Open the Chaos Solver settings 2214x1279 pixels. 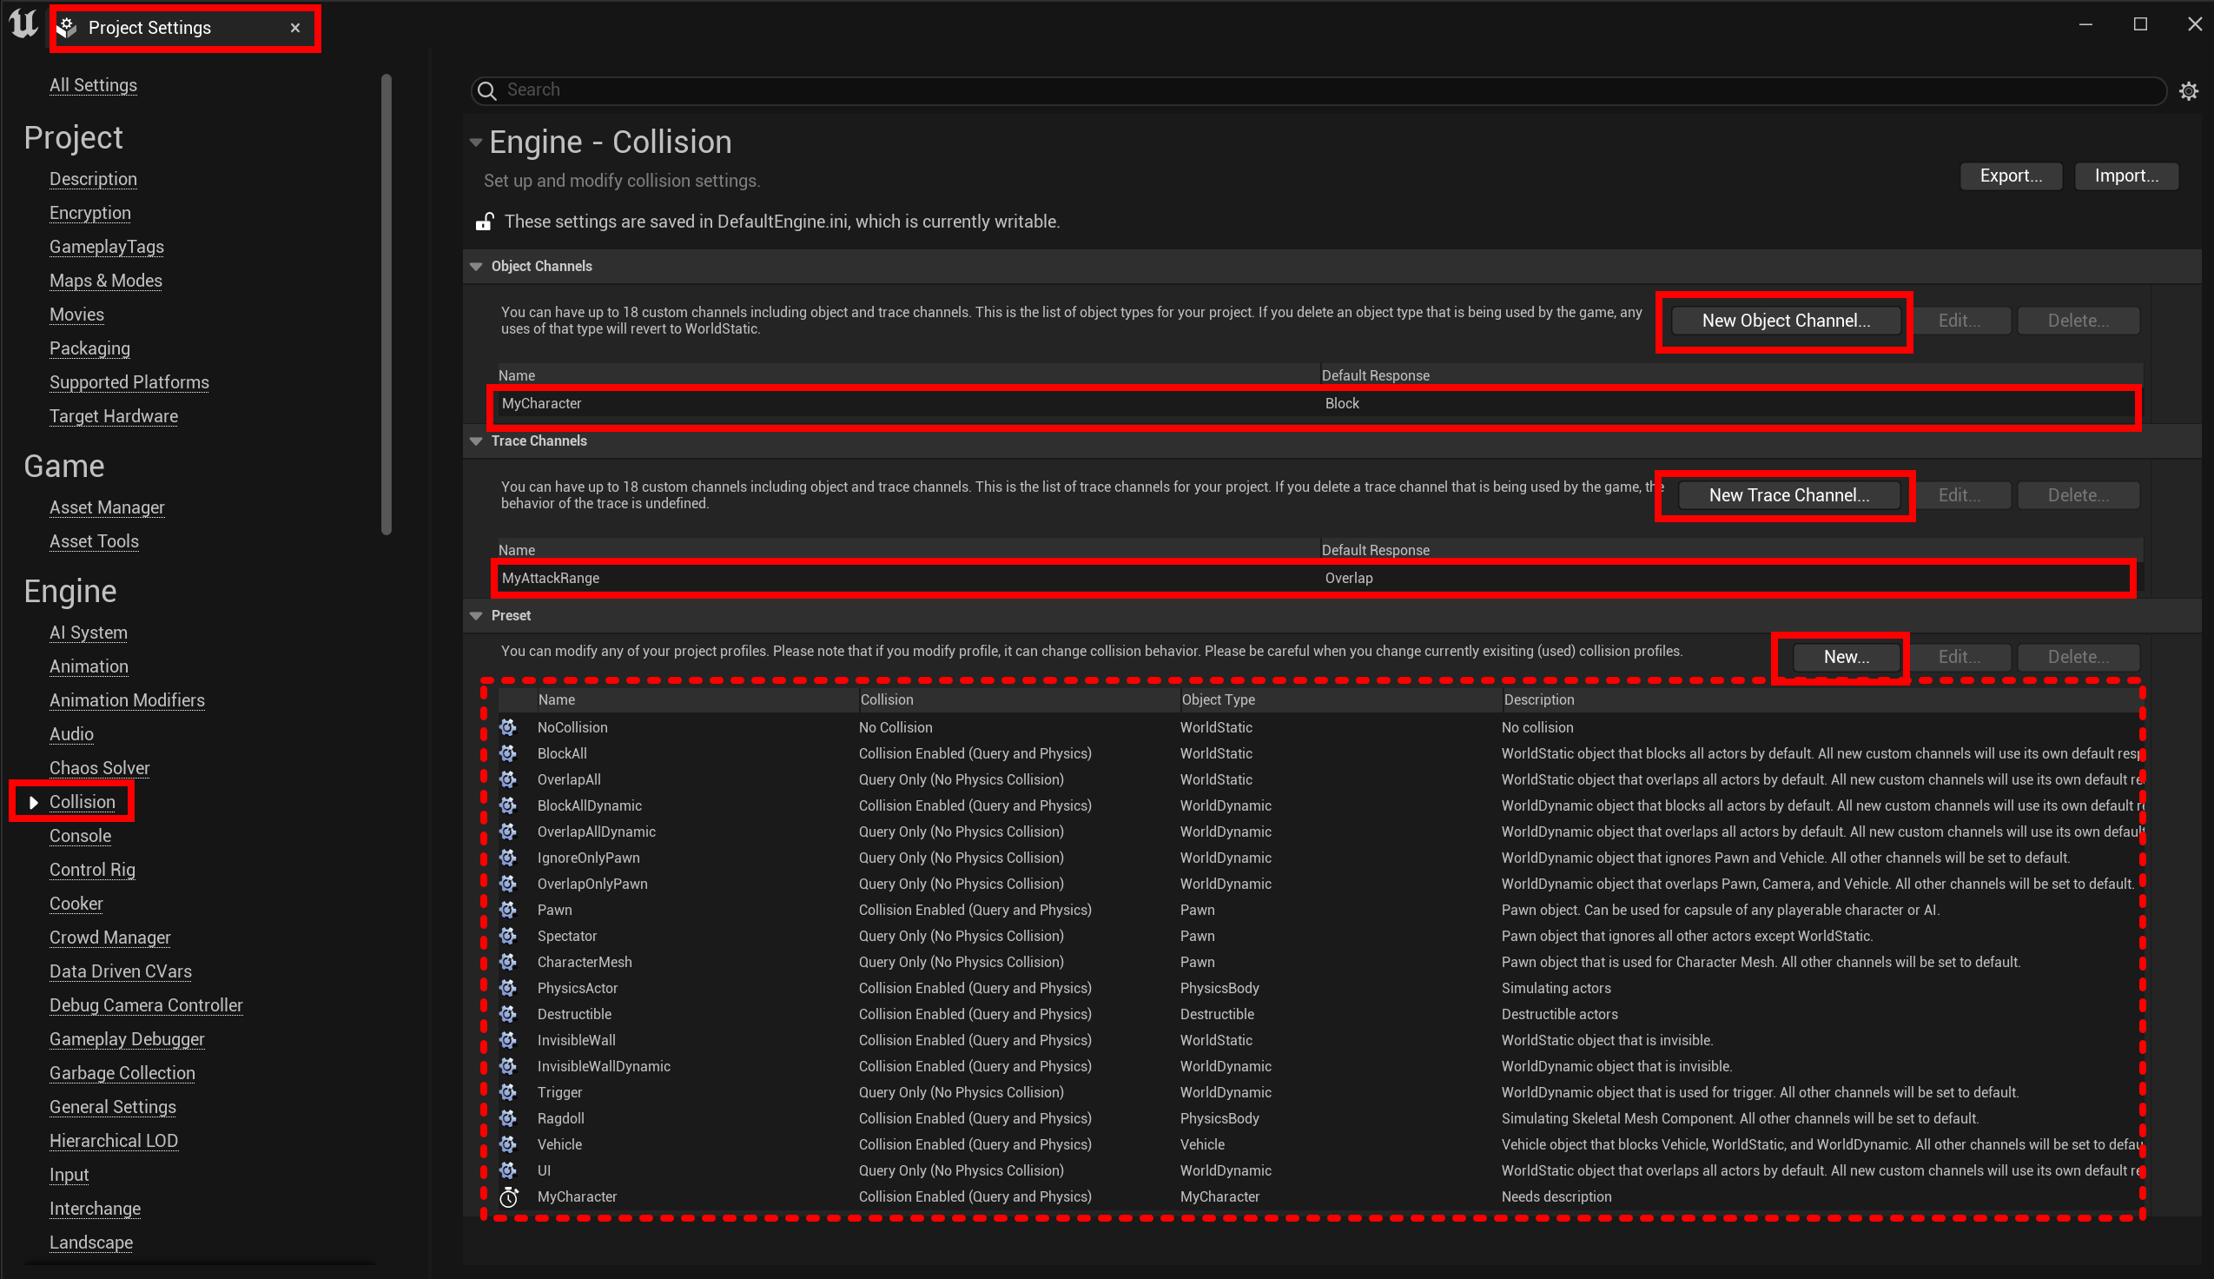tap(99, 768)
